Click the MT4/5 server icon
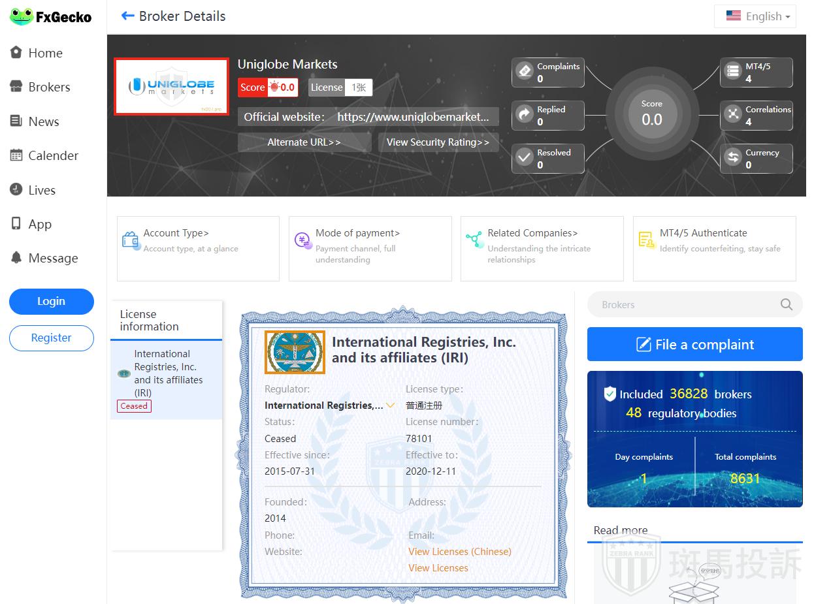The image size is (814, 604). point(733,72)
